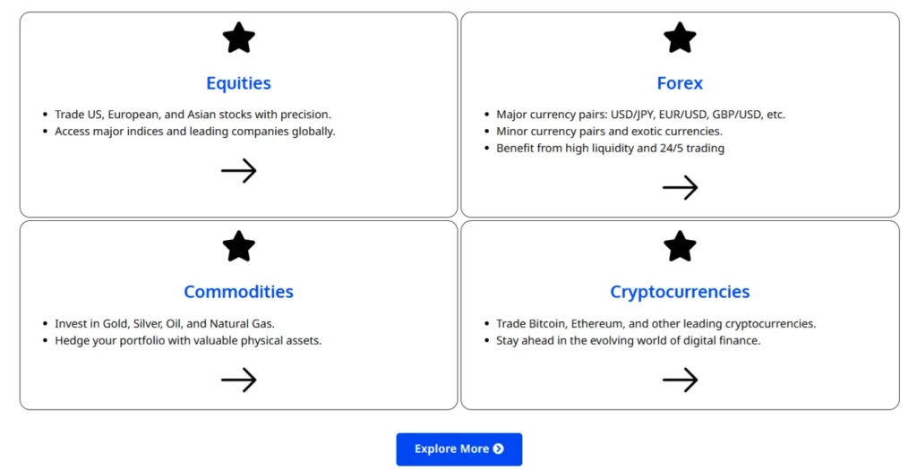Click the "Trade US, European, and Asian stocks" text
The image size is (917, 470).
click(193, 115)
